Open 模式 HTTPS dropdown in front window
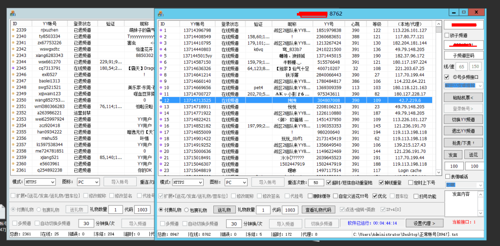The image size is (500, 246). [187, 182]
